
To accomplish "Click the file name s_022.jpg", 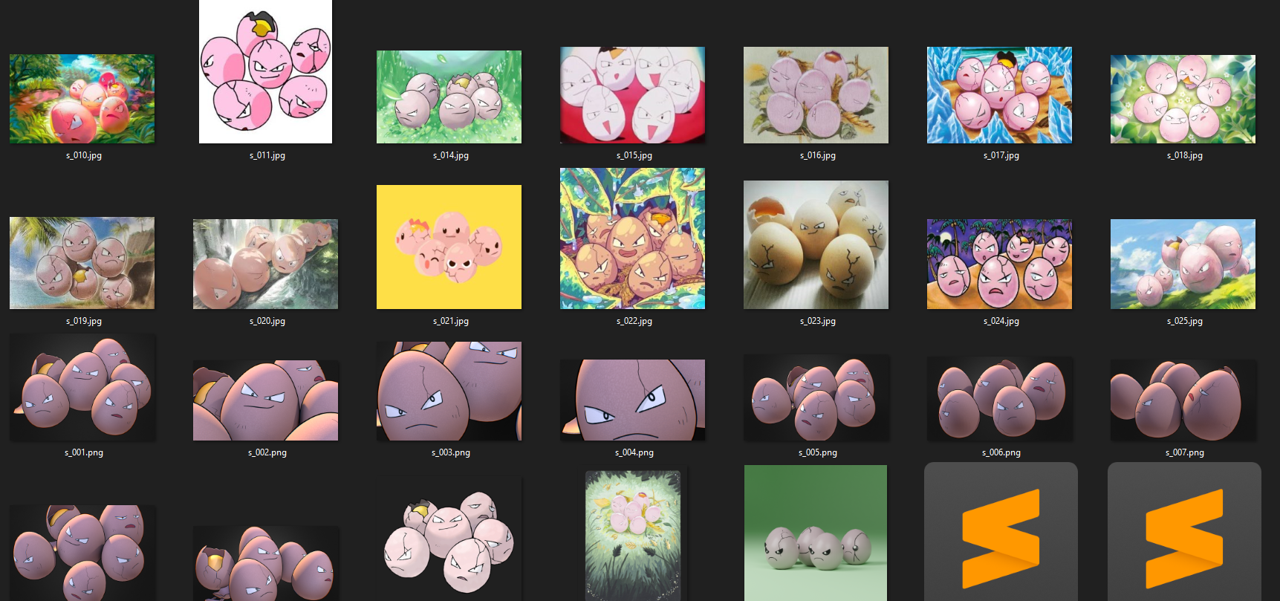I will tap(634, 321).
